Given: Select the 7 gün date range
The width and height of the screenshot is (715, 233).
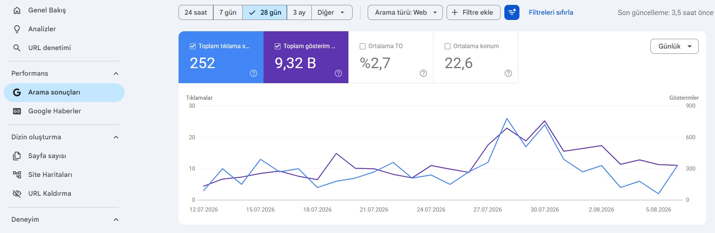Looking at the screenshot, I should (x=228, y=12).
